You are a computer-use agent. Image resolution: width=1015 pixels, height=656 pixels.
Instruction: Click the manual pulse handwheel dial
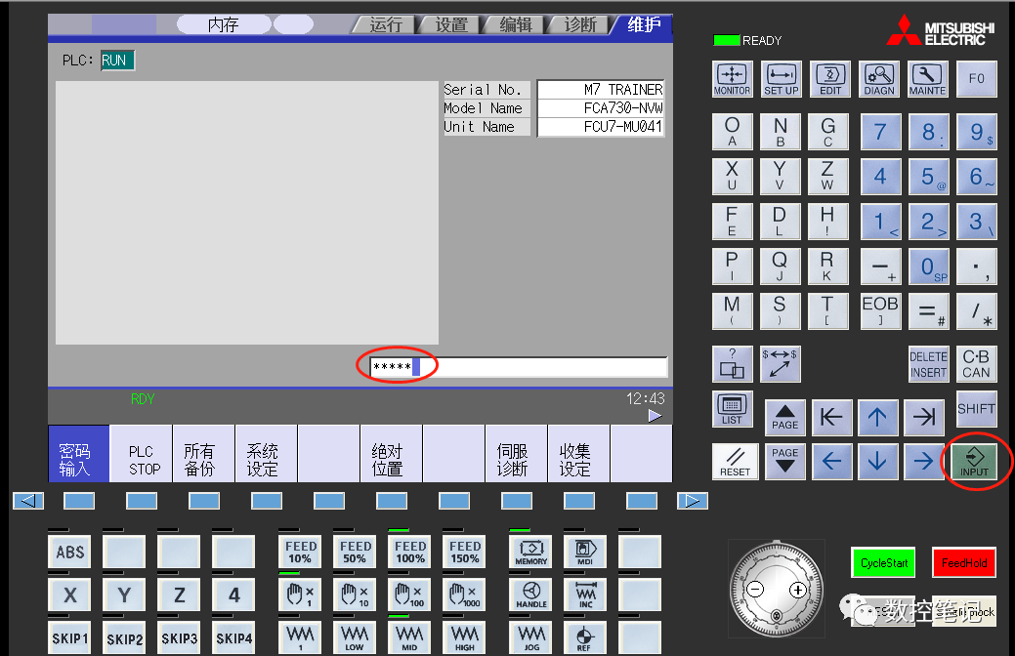click(776, 590)
